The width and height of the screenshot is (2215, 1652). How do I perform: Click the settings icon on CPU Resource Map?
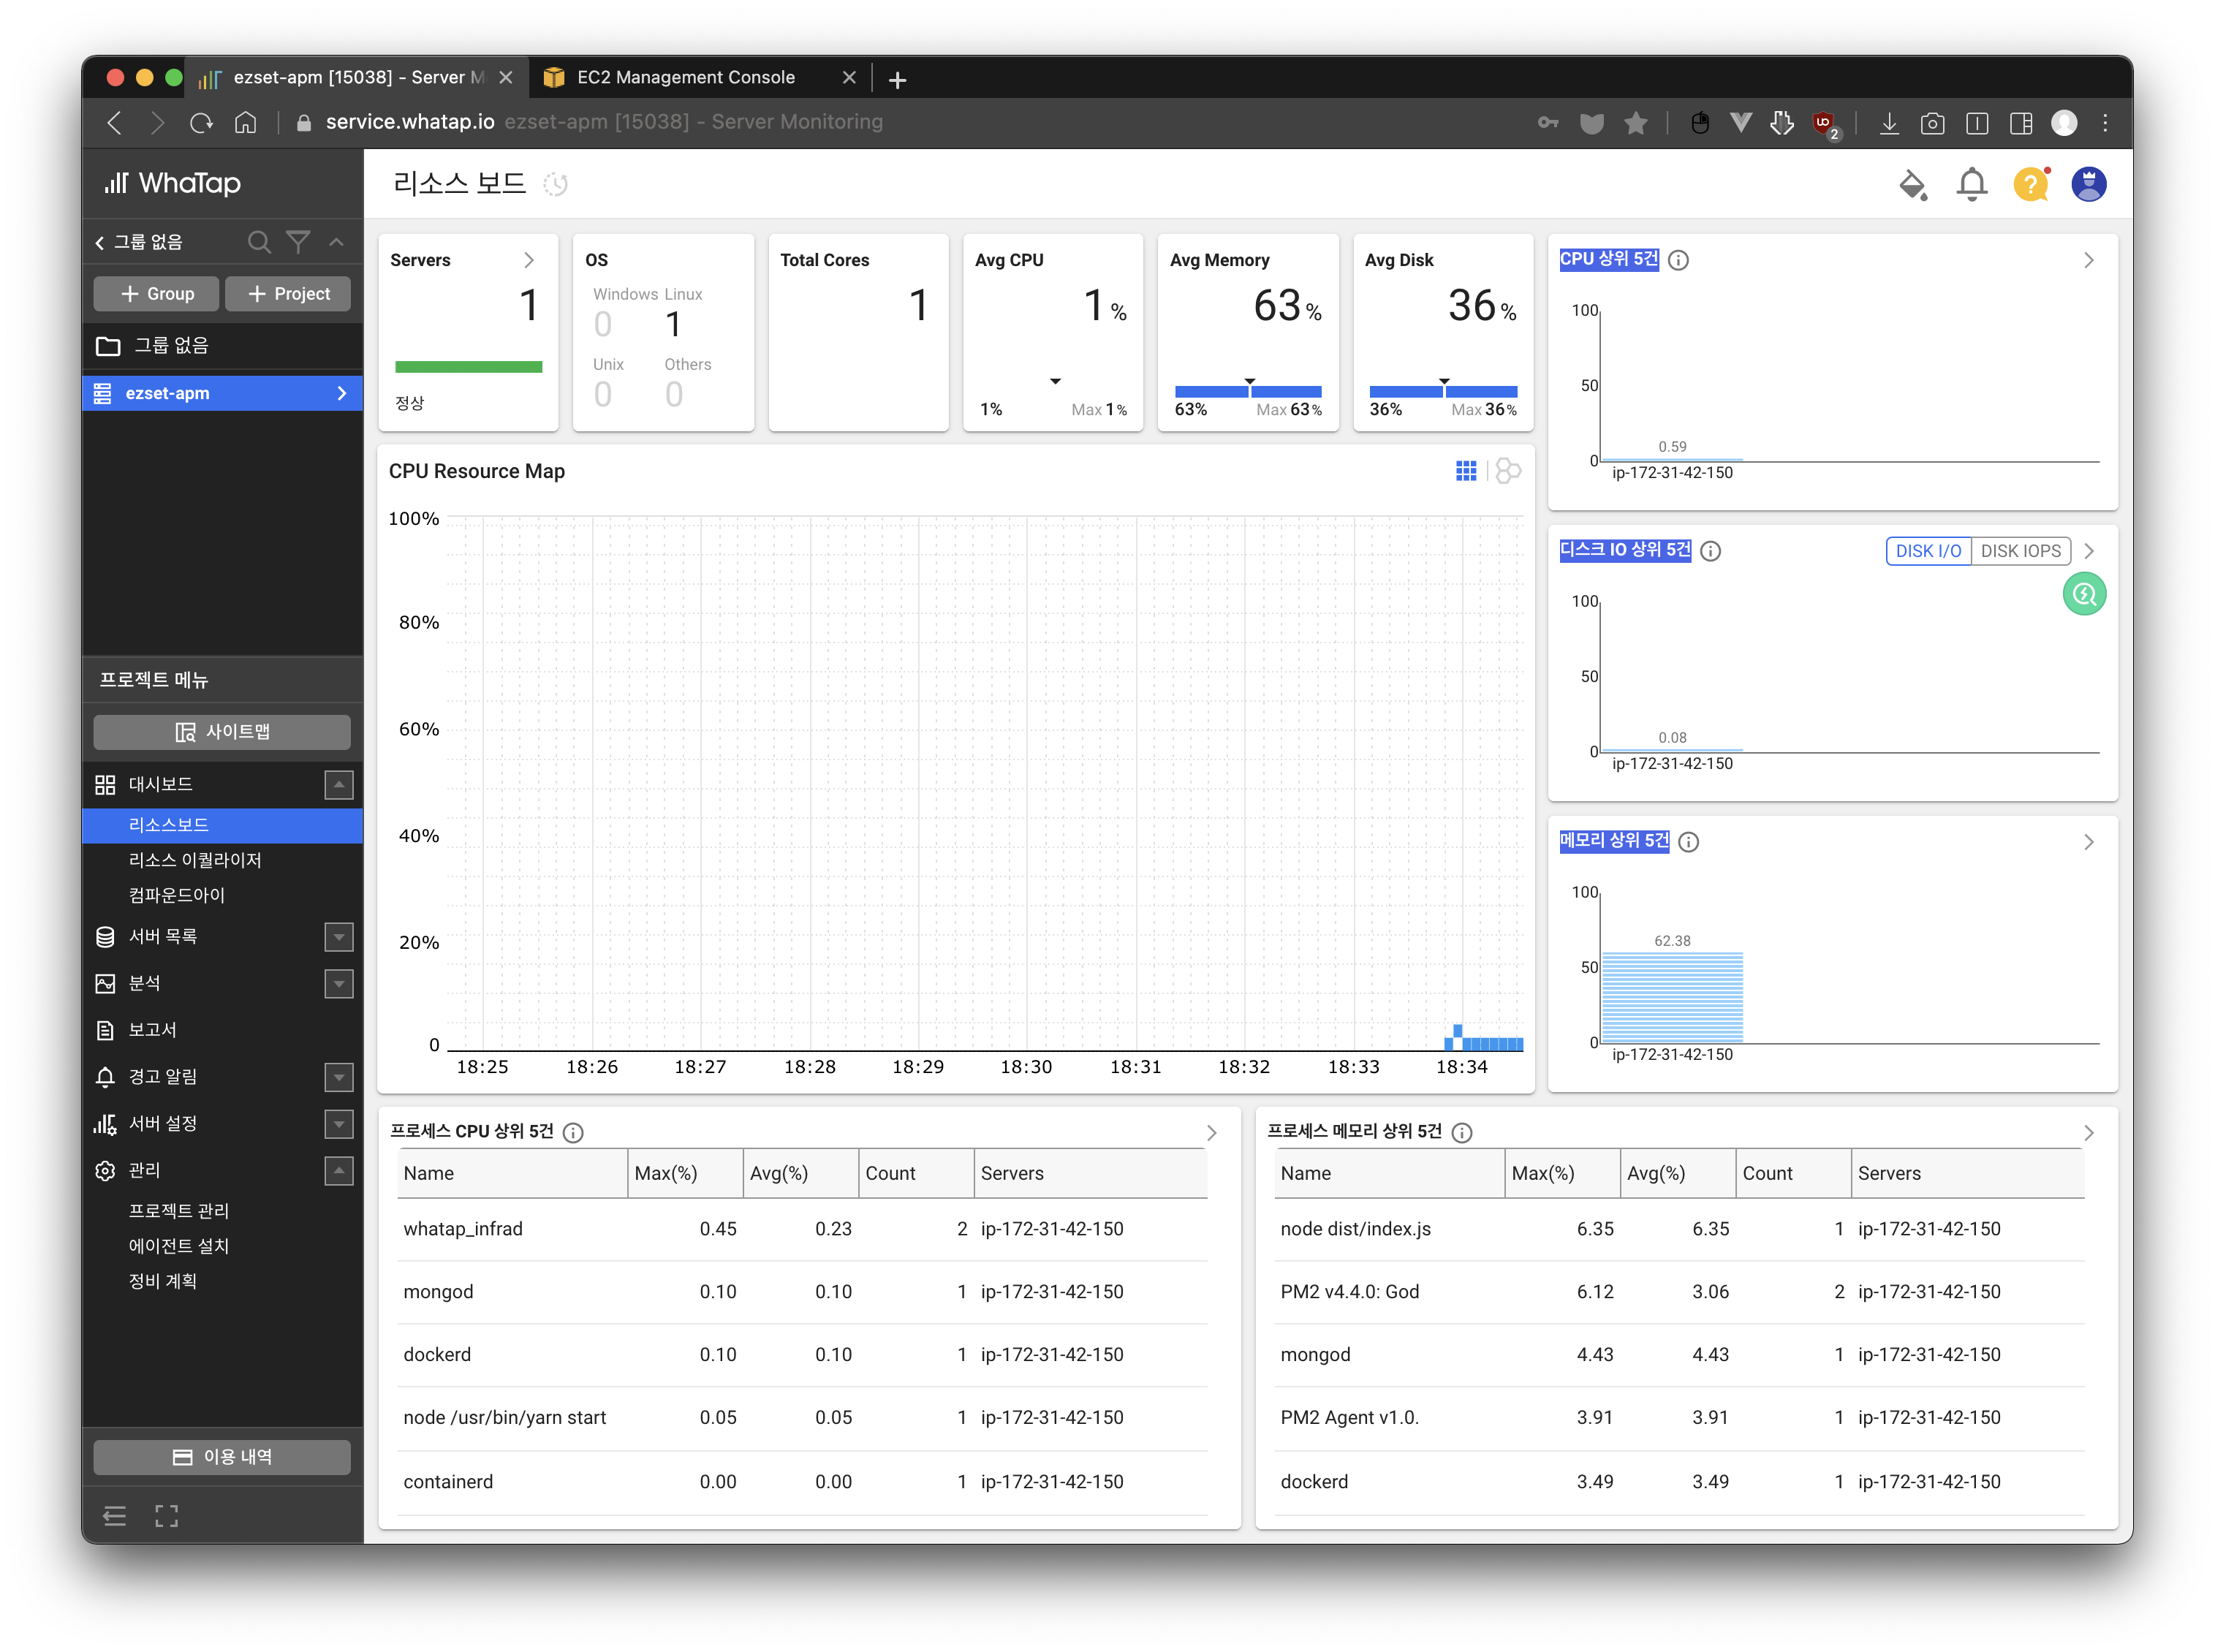(x=1507, y=470)
